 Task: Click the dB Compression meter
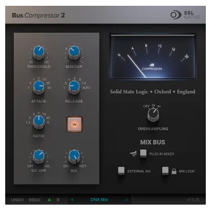pyautogui.click(x=153, y=57)
